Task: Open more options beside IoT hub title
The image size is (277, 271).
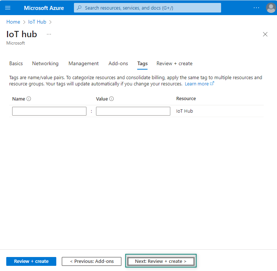Action: [x=49, y=34]
